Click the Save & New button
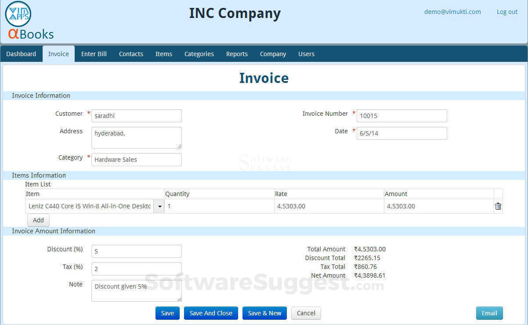 pyautogui.click(x=264, y=313)
